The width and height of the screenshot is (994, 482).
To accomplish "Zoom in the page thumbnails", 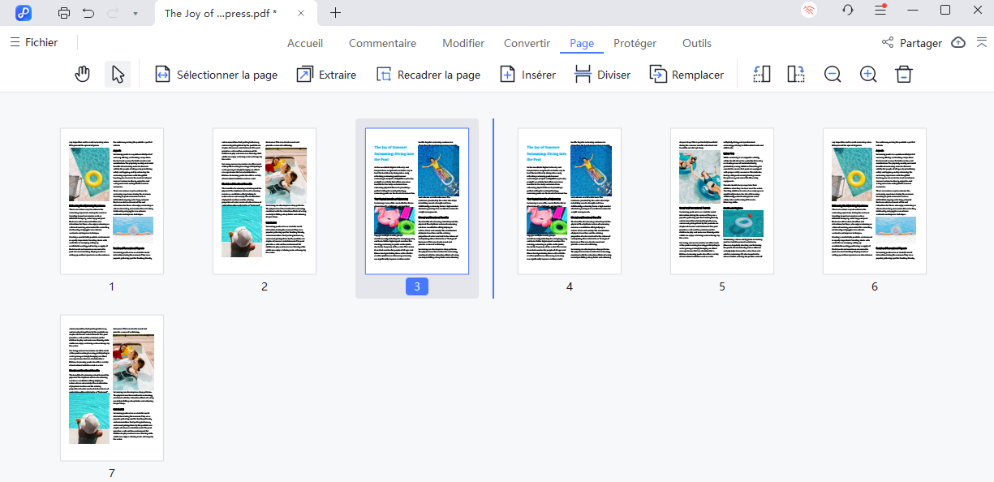I will tap(868, 75).
